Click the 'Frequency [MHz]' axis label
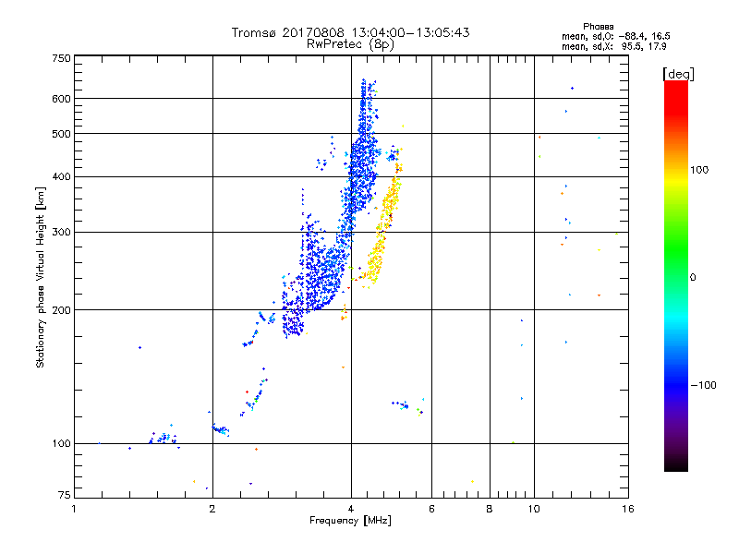Image resolution: width=739 pixels, height=554 pixels. point(350,521)
